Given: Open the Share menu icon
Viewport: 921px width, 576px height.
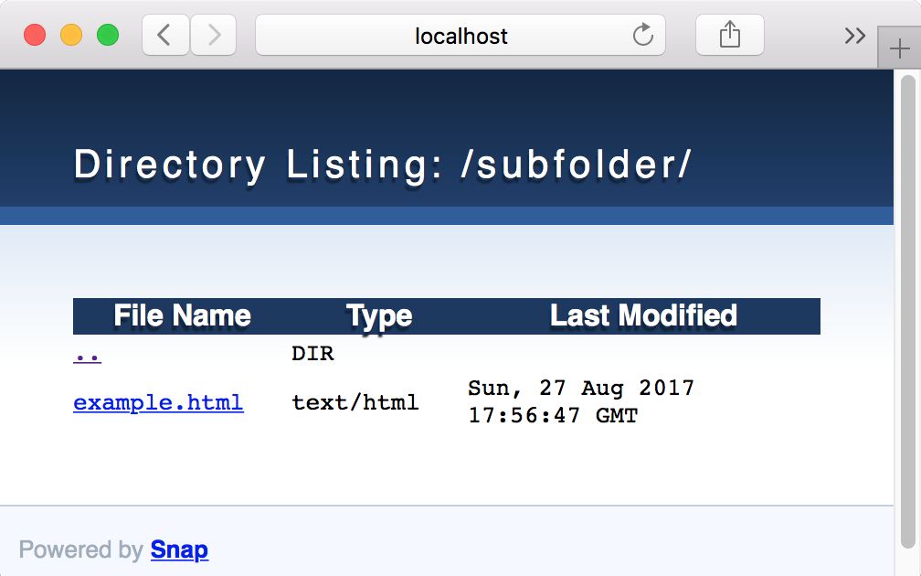Looking at the screenshot, I should [x=729, y=35].
